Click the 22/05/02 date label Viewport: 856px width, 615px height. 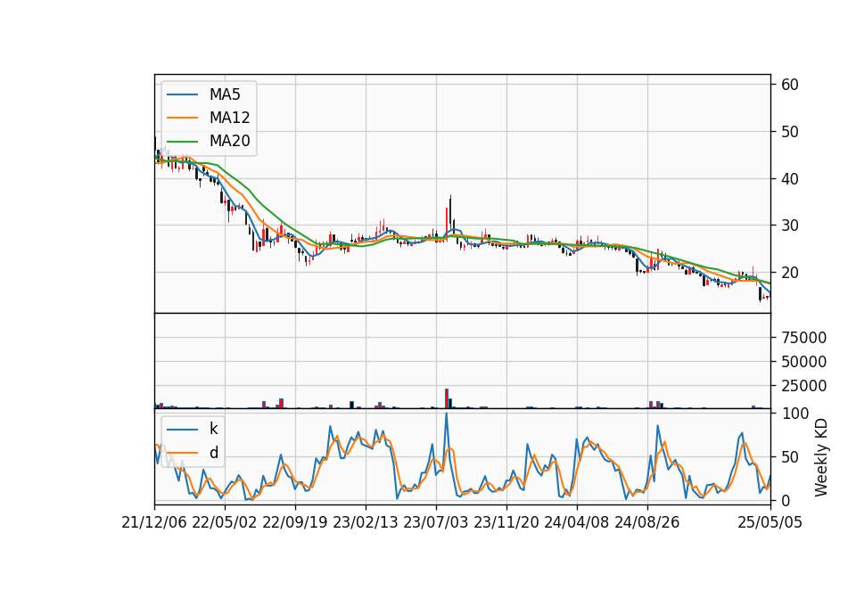click(225, 522)
